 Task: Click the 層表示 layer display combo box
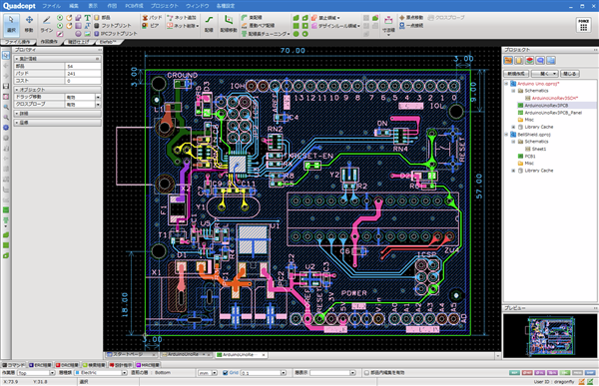coord(332,373)
